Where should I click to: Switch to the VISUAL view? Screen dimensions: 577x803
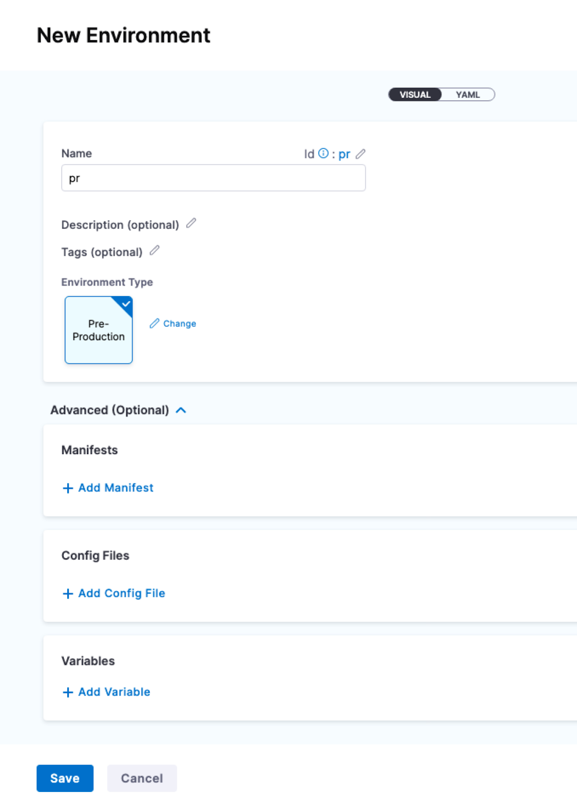[415, 95]
